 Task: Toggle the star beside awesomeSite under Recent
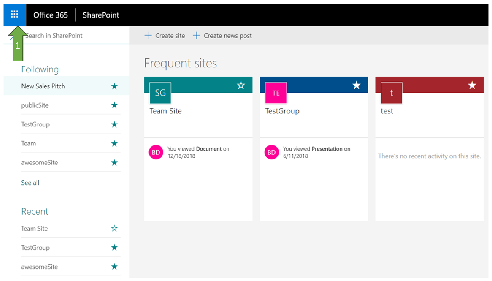(114, 267)
